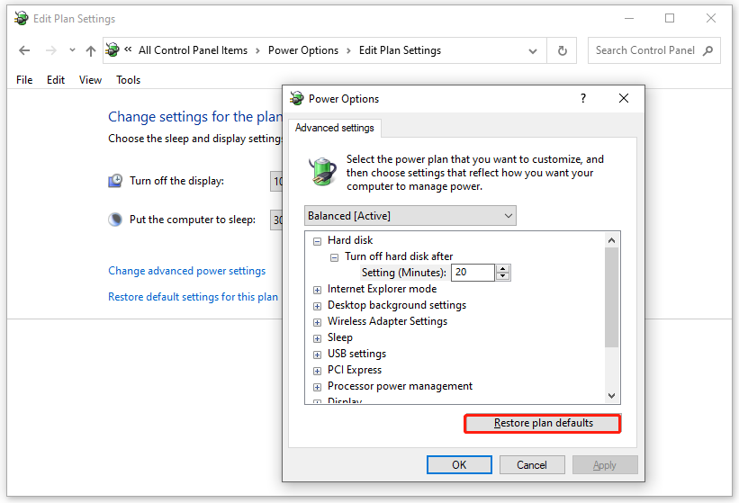Open the Balanced [Active] power plan dropdown

[410, 216]
